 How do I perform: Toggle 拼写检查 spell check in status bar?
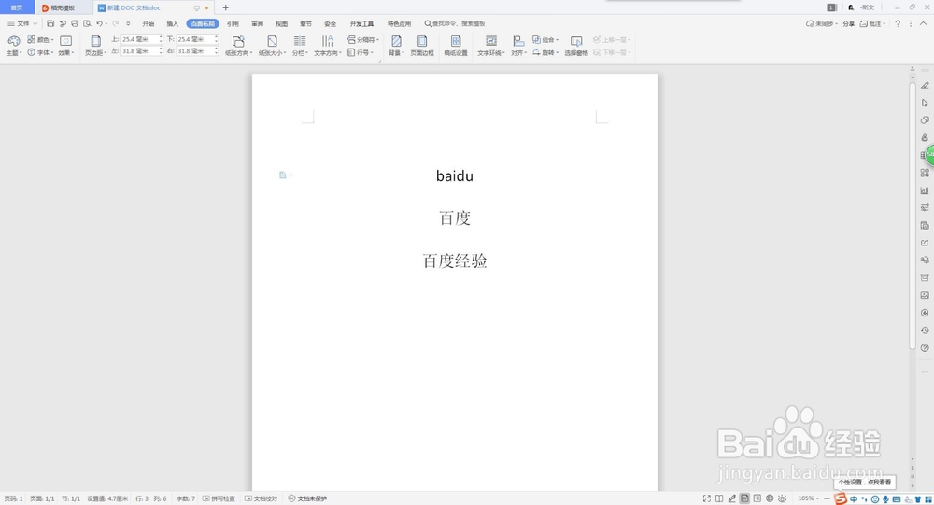(219, 498)
